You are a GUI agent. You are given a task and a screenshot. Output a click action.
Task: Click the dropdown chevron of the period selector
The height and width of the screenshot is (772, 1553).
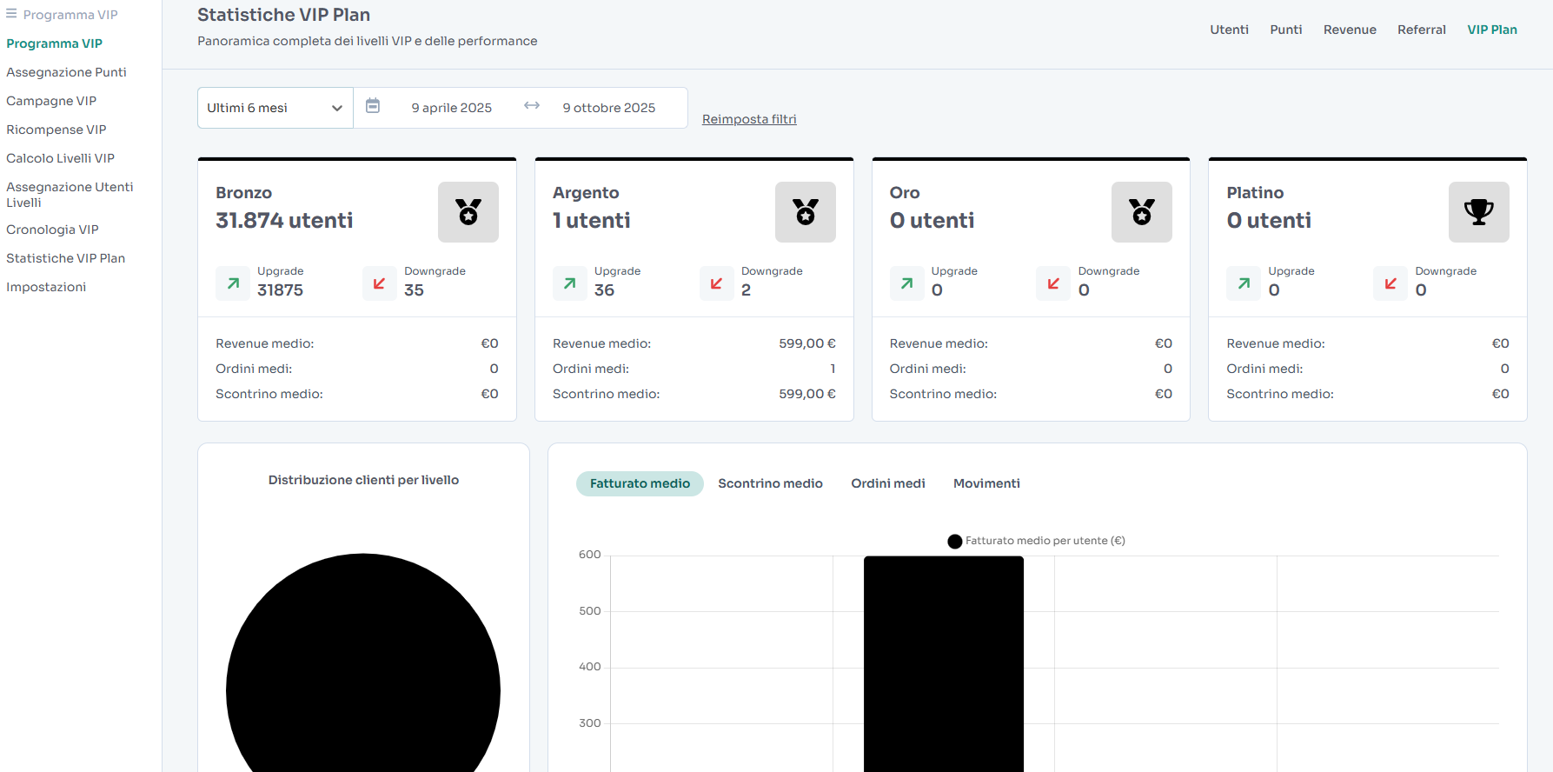(337, 109)
